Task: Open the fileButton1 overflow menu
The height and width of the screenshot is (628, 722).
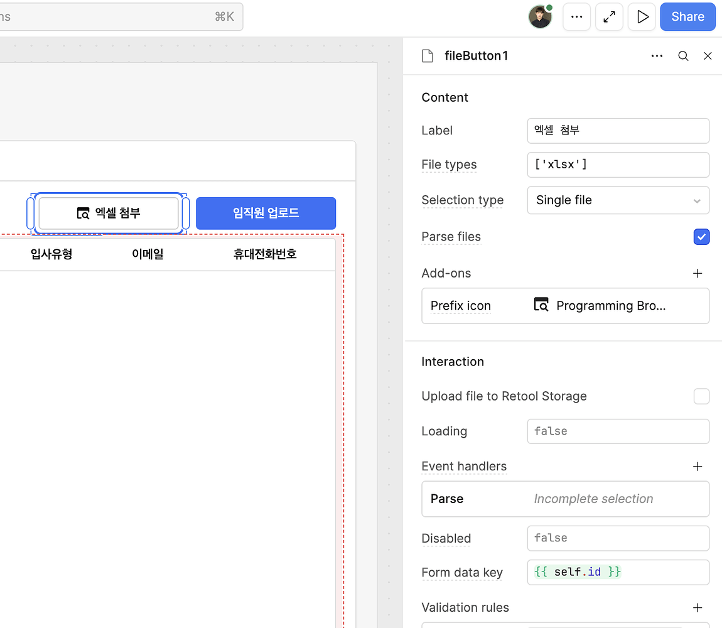Action: coord(657,56)
